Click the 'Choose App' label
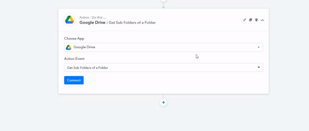Screen dimensions: 309x131 74,39
